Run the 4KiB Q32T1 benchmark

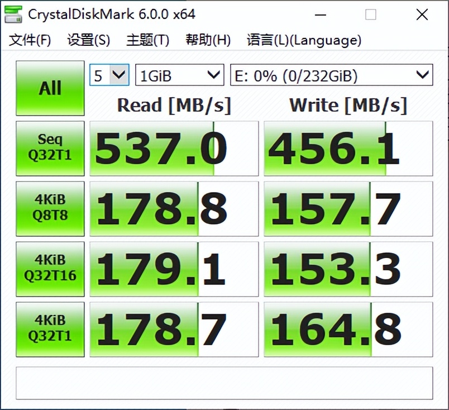point(50,329)
